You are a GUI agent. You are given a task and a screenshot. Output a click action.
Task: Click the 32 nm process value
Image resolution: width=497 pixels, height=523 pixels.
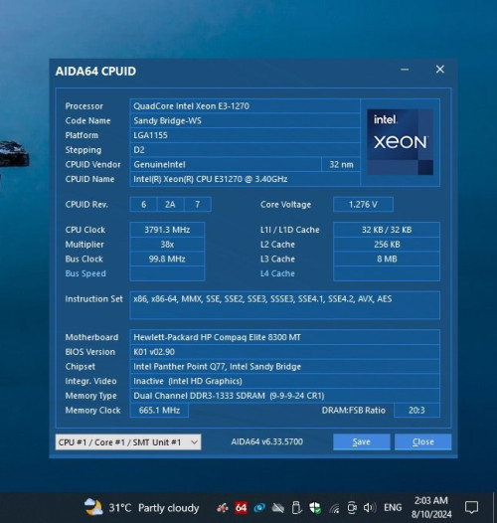(341, 164)
